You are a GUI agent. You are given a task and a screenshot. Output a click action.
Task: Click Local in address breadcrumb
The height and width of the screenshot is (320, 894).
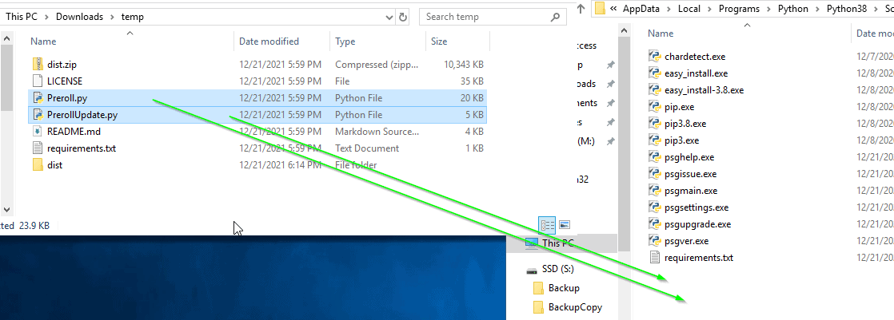690,9
